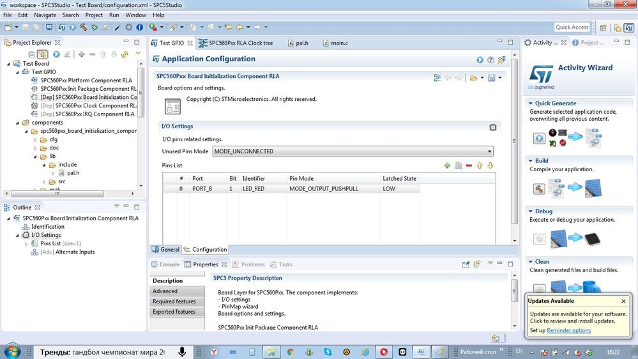Select the Advanced properties section

point(177,291)
